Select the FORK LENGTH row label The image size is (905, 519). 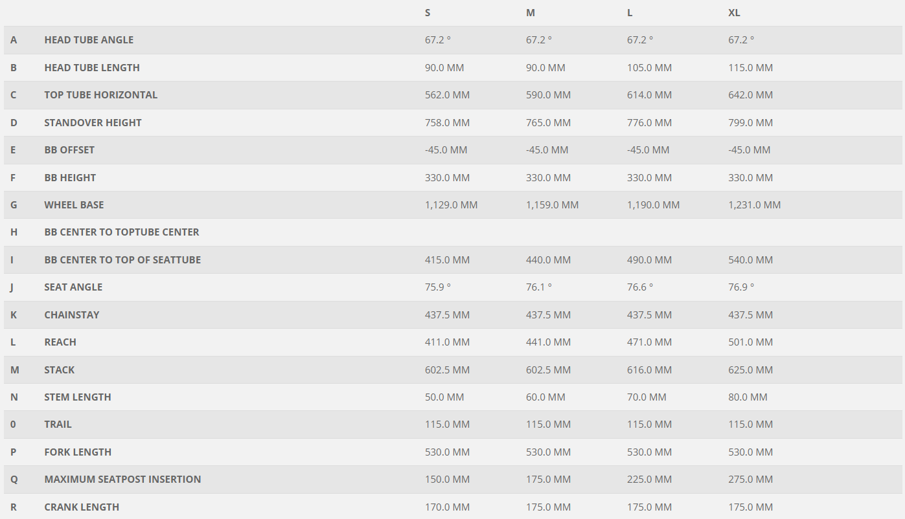[78, 452]
